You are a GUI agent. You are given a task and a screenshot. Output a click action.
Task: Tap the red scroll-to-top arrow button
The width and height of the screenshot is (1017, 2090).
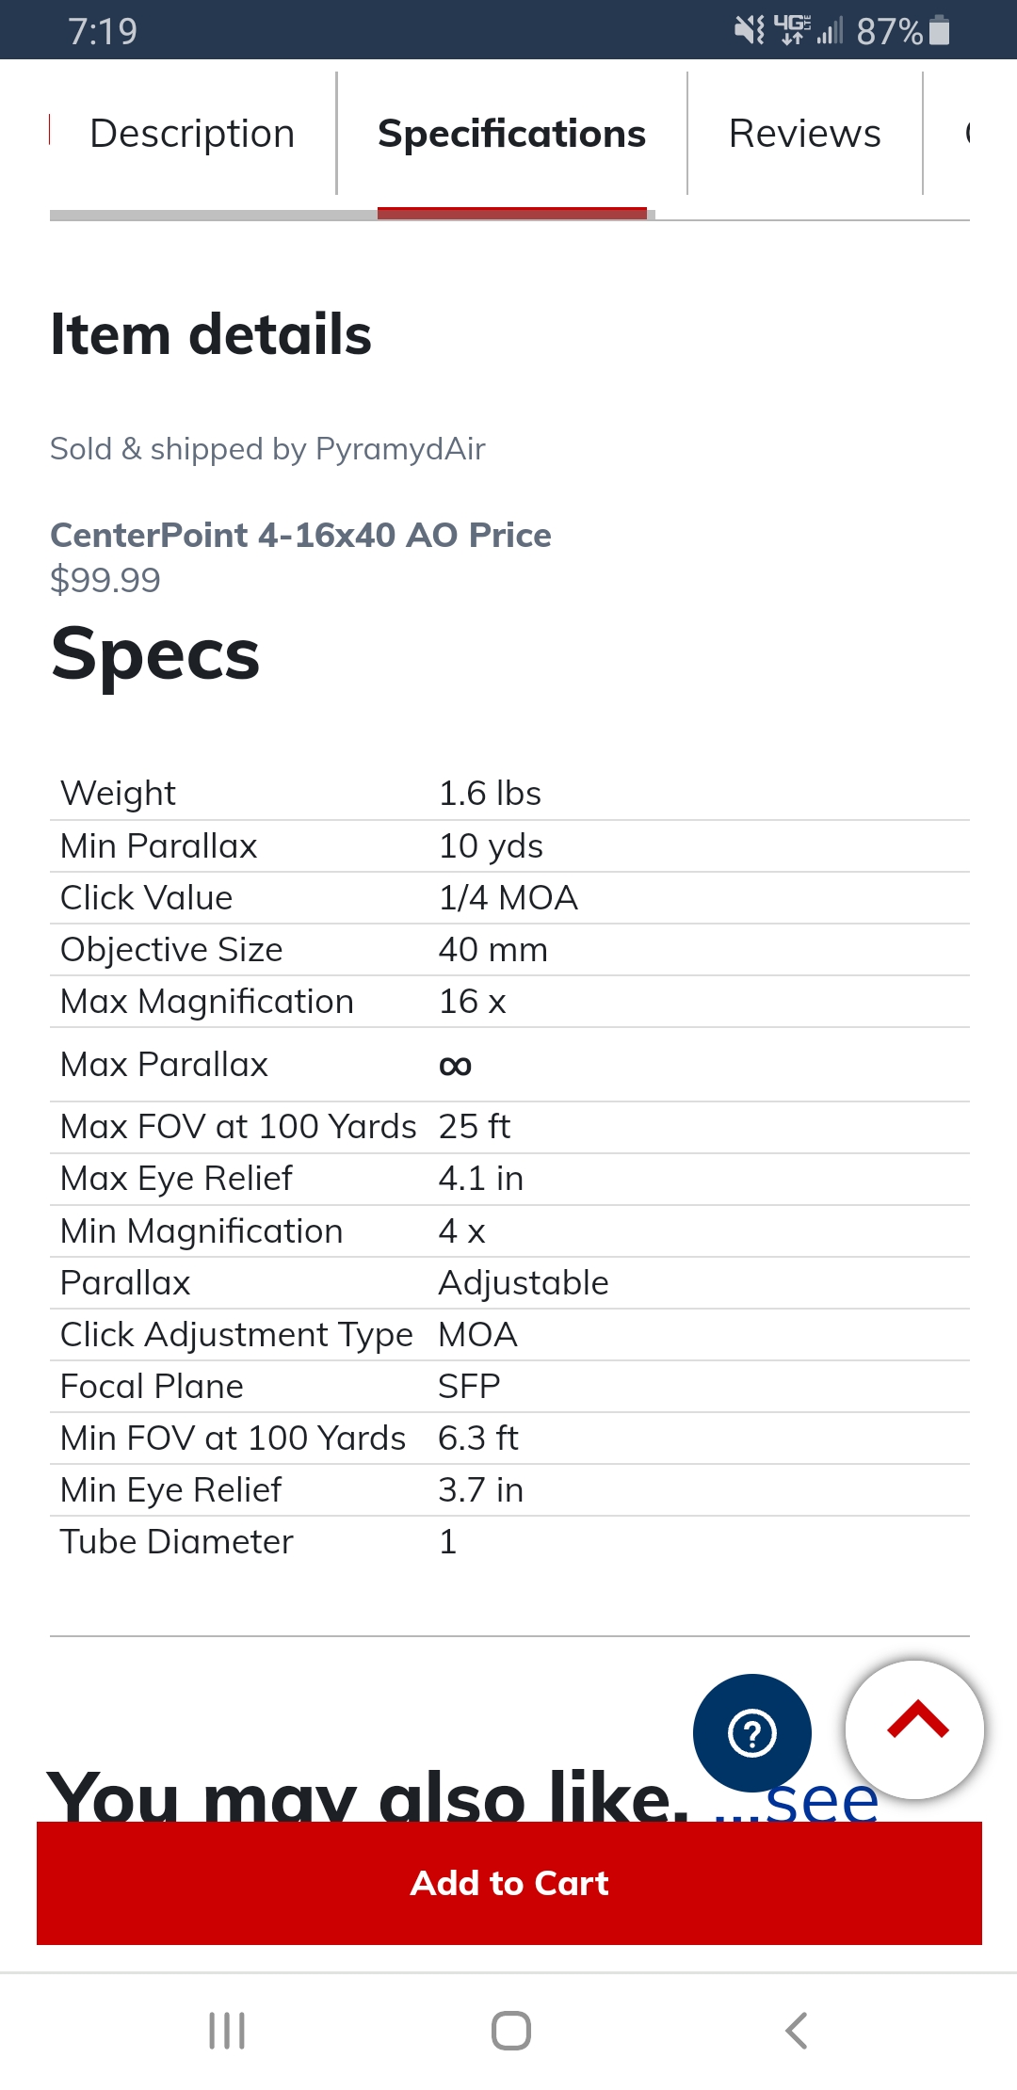[x=915, y=1729]
